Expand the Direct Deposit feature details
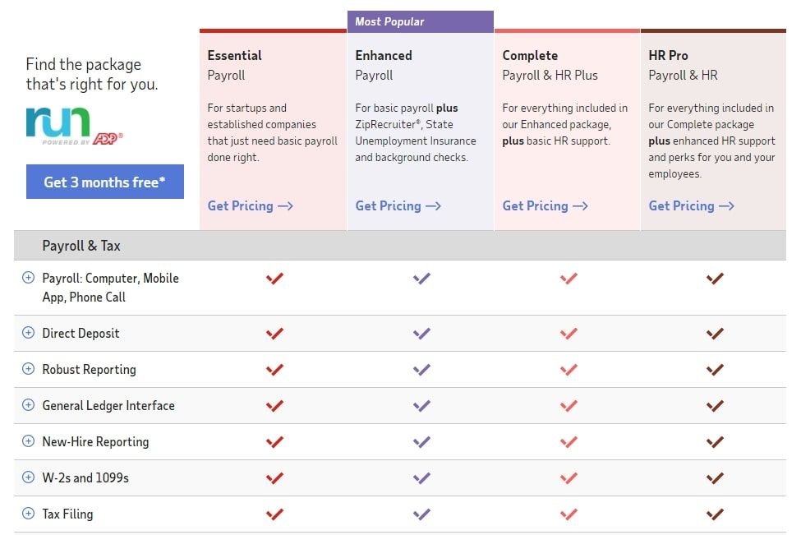 click(x=29, y=333)
